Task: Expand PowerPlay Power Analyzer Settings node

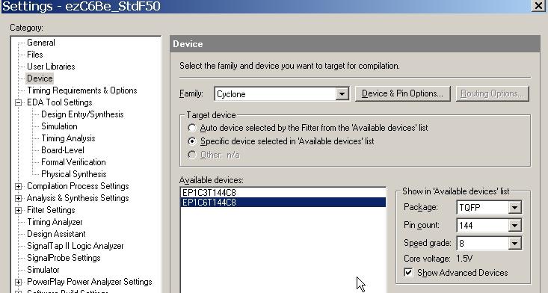Action: 18,283
